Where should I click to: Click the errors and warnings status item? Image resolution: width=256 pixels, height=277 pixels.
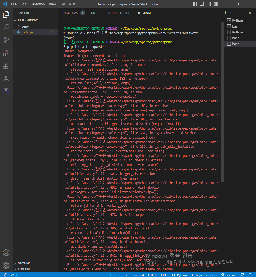(x=11, y=275)
